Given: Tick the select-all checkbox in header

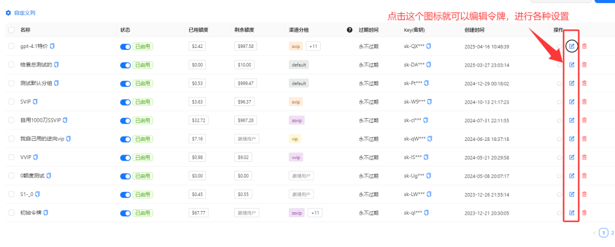Looking at the screenshot, I should click(x=11, y=29).
